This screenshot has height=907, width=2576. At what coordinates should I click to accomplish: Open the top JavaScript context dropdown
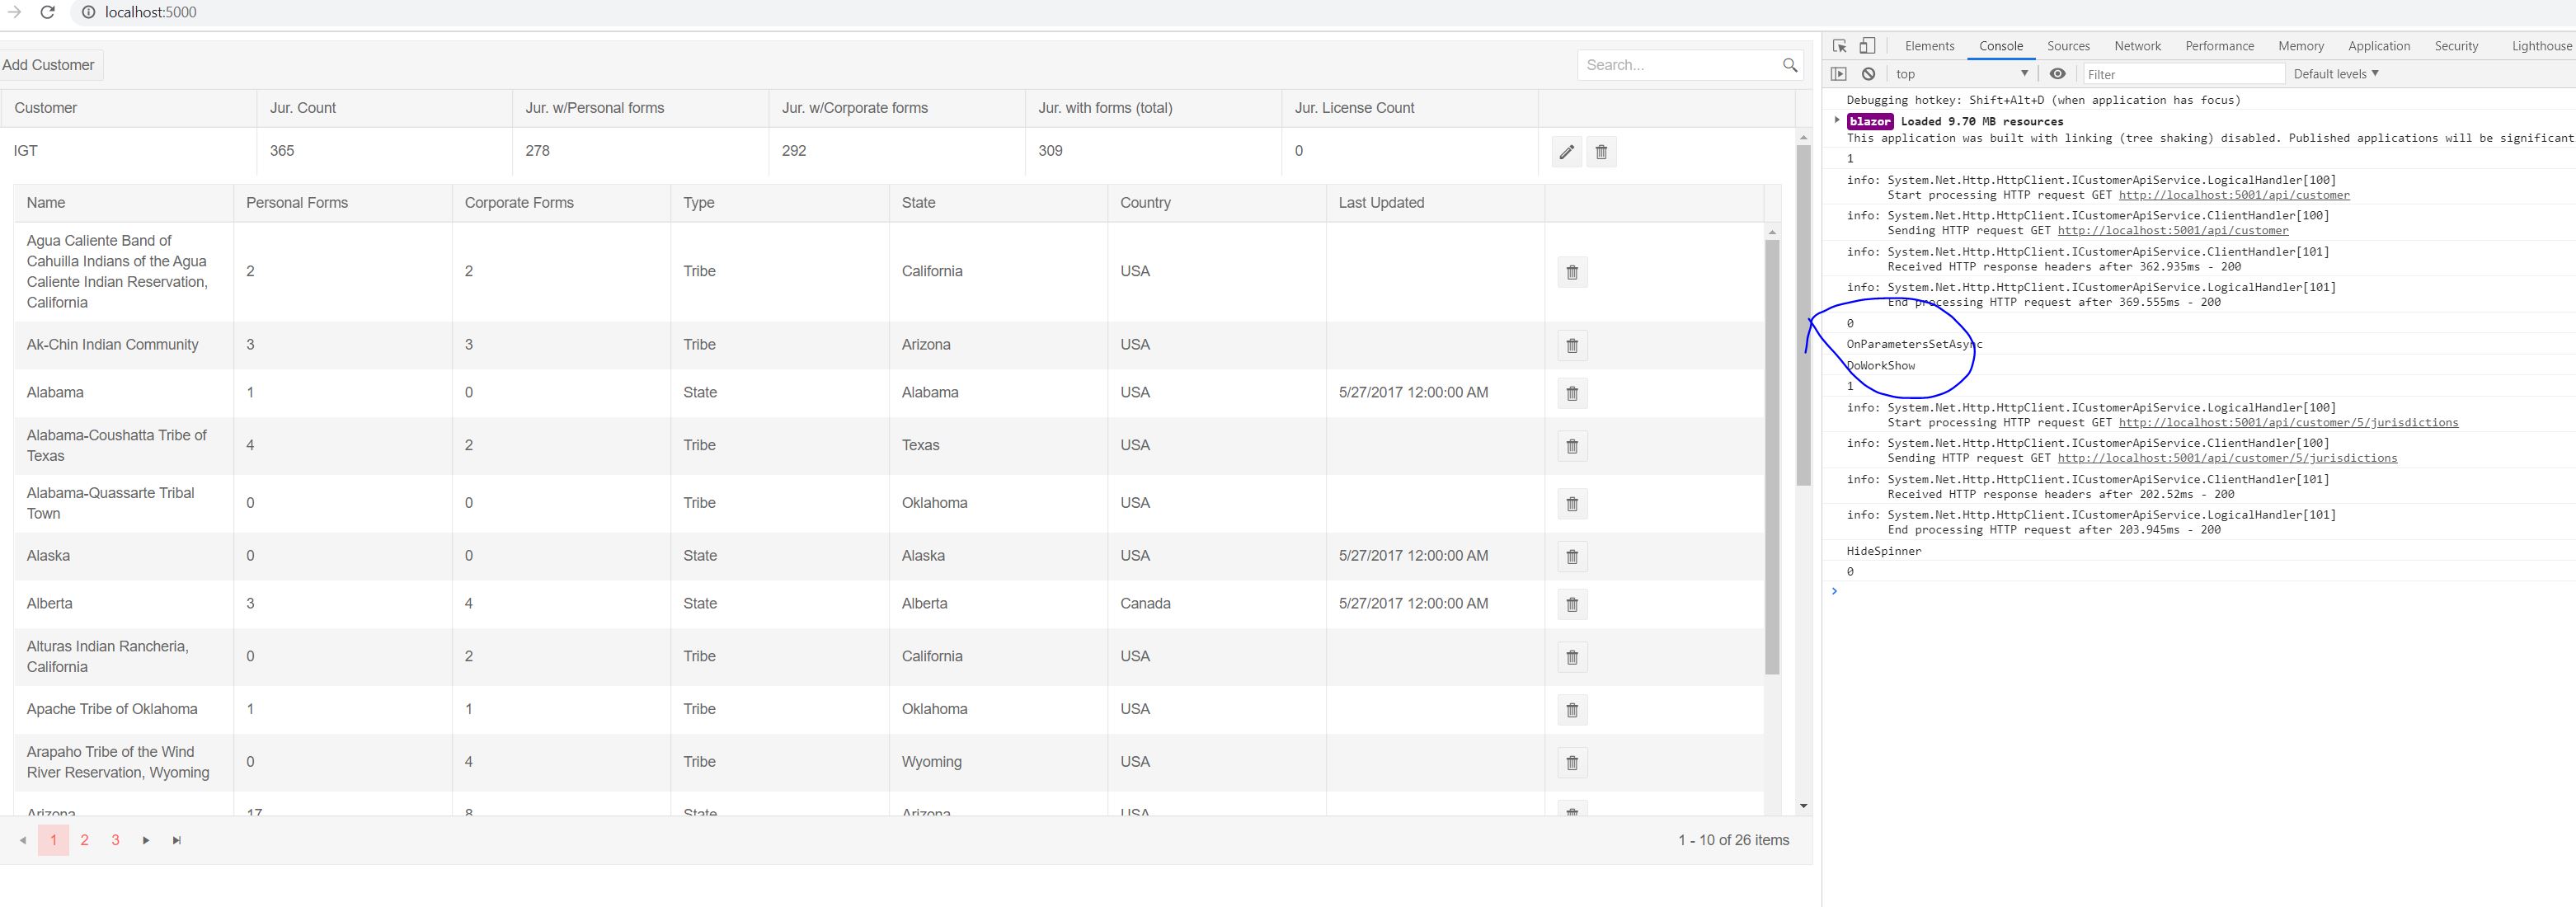click(x=1961, y=74)
